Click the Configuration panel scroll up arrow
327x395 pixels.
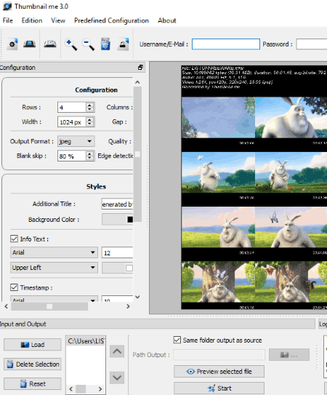coord(137,82)
